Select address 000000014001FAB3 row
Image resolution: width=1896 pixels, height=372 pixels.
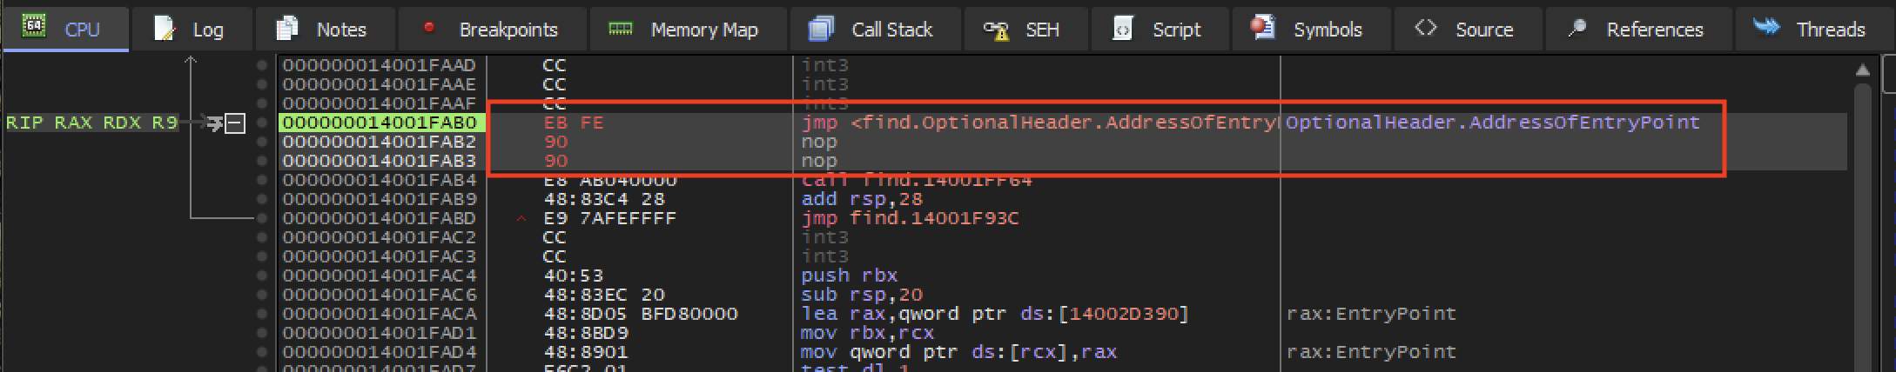(x=380, y=161)
